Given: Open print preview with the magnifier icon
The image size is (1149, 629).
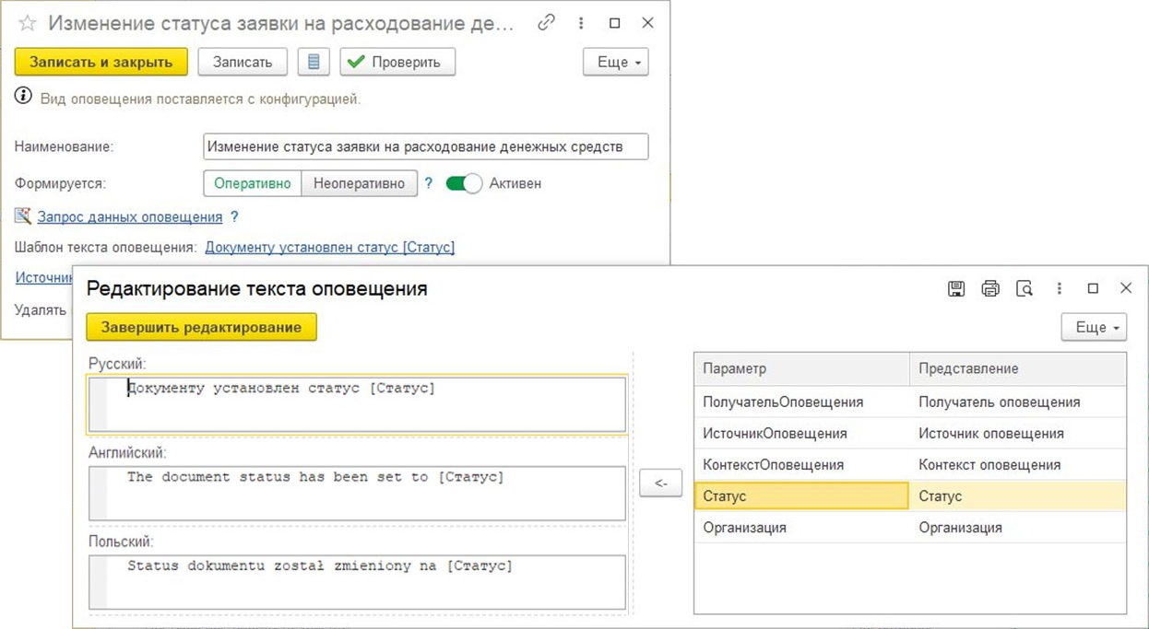Looking at the screenshot, I should pyautogui.click(x=1025, y=288).
